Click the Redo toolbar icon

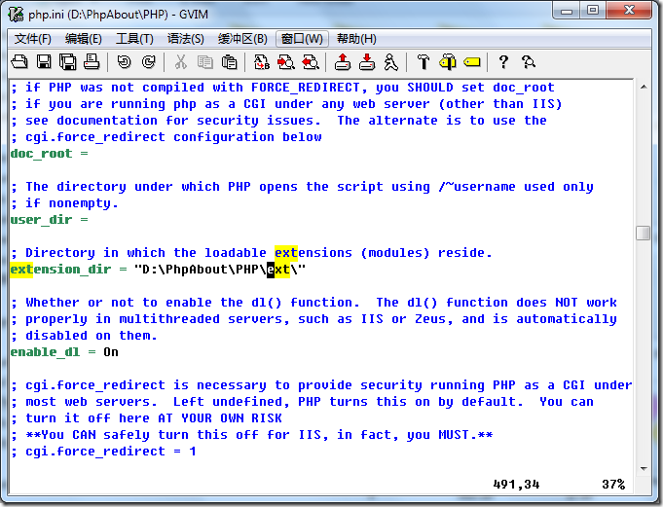pos(148,62)
